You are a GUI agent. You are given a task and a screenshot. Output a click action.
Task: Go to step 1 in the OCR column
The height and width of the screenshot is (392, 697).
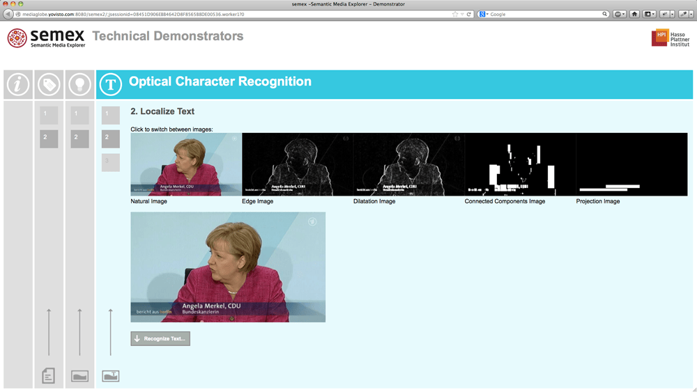tap(110, 114)
